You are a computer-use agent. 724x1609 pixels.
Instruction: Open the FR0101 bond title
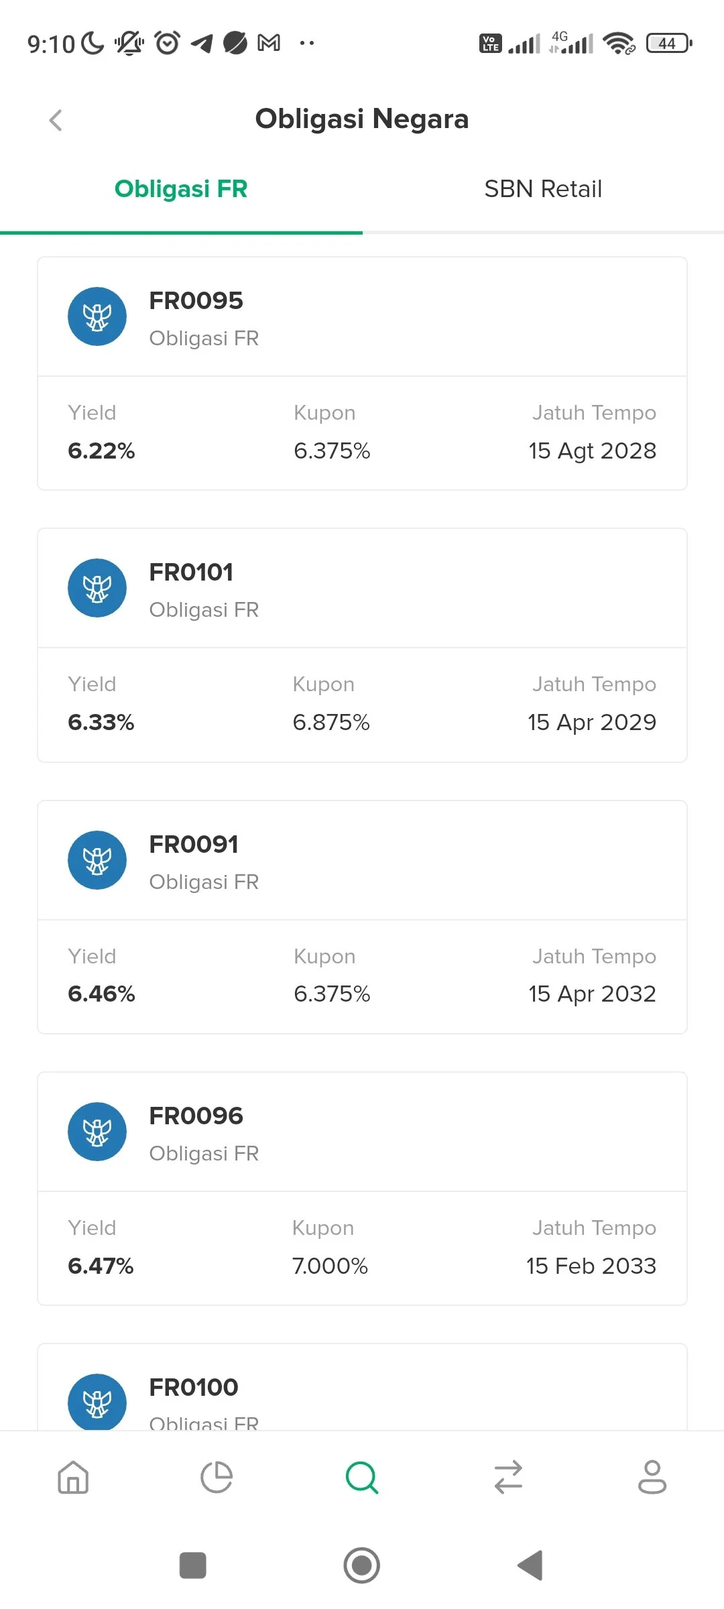[x=191, y=573]
